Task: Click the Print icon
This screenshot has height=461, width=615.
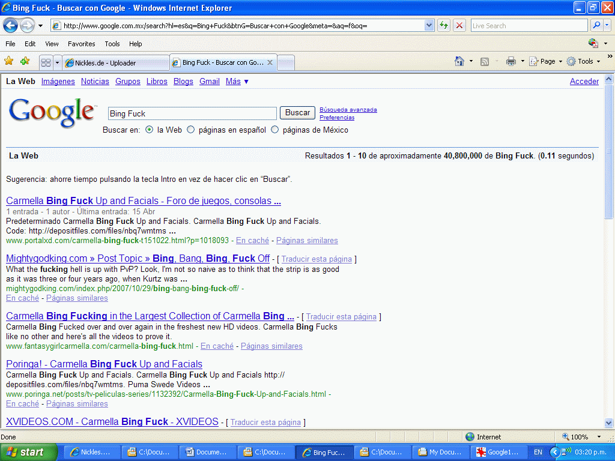Action: [x=510, y=61]
